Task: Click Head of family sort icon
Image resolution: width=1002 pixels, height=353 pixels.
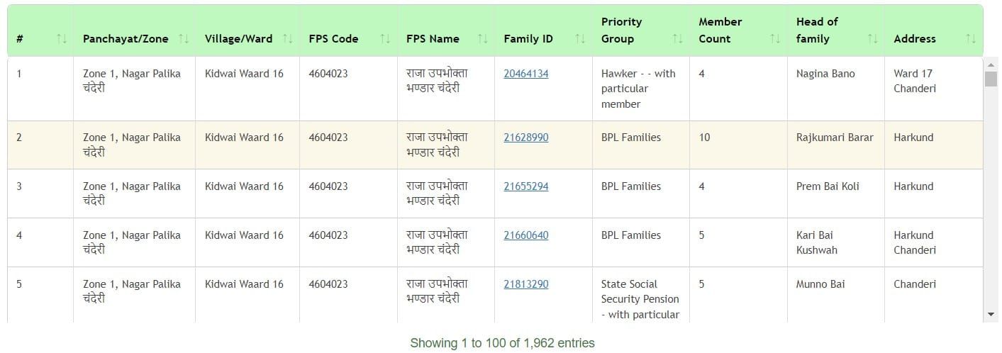Action: (x=872, y=39)
